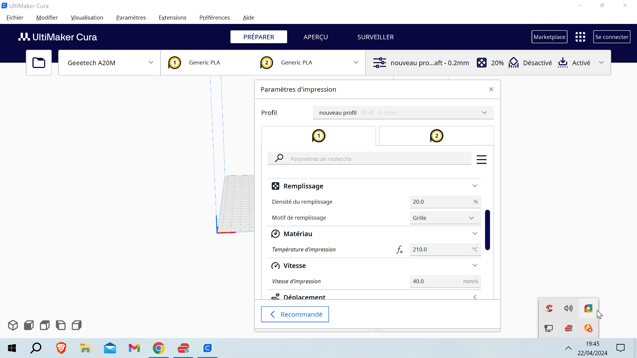
Task: Switch to the APERÇU stage
Action: 315,37
